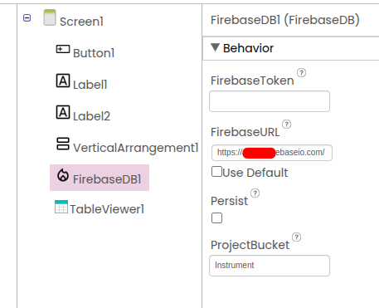Enable the Use Default checkbox
379x308 pixels.
pyautogui.click(x=216, y=172)
